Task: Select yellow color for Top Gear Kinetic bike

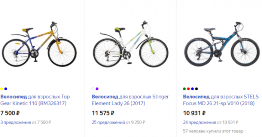Action: pyautogui.click(x=1, y=89)
